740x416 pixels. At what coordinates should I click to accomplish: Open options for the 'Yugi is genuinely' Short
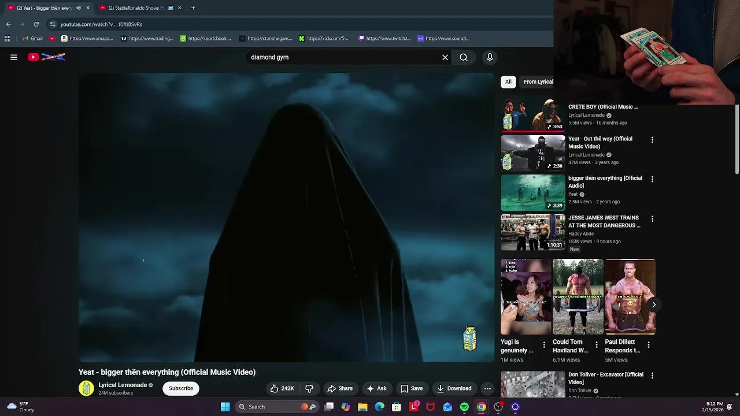(544, 345)
